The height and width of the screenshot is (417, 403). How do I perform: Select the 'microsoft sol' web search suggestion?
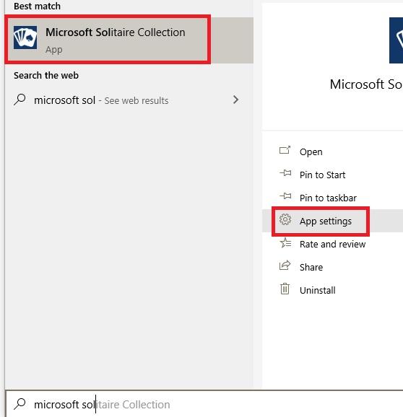[x=129, y=100]
